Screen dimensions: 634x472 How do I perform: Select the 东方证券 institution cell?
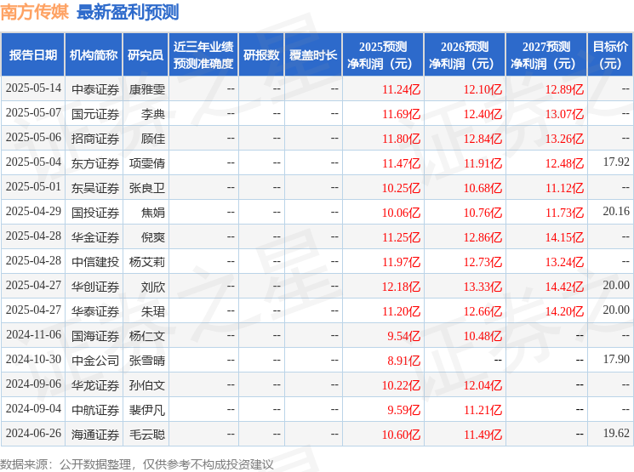point(95,163)
